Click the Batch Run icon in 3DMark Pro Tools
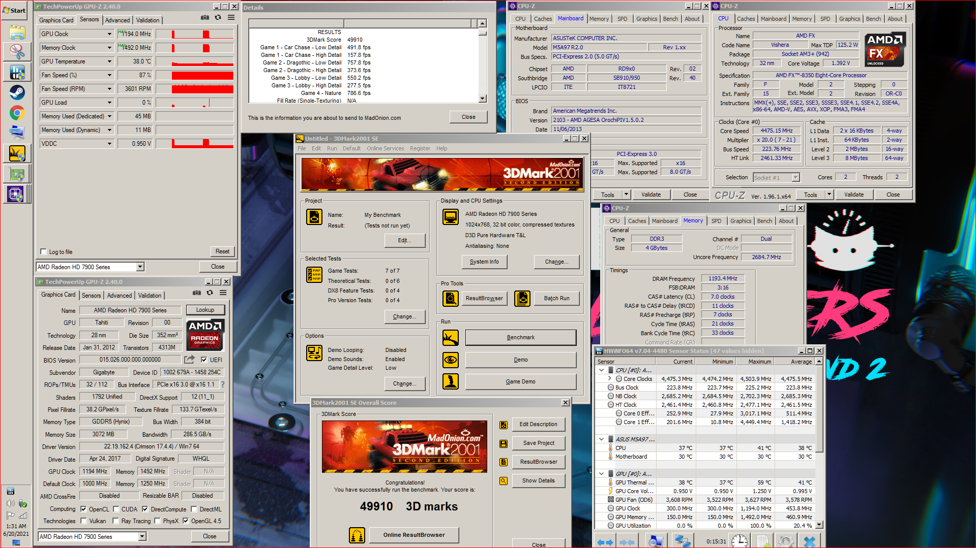This screenshot has height=548, width=976. [x=522, y=299]
